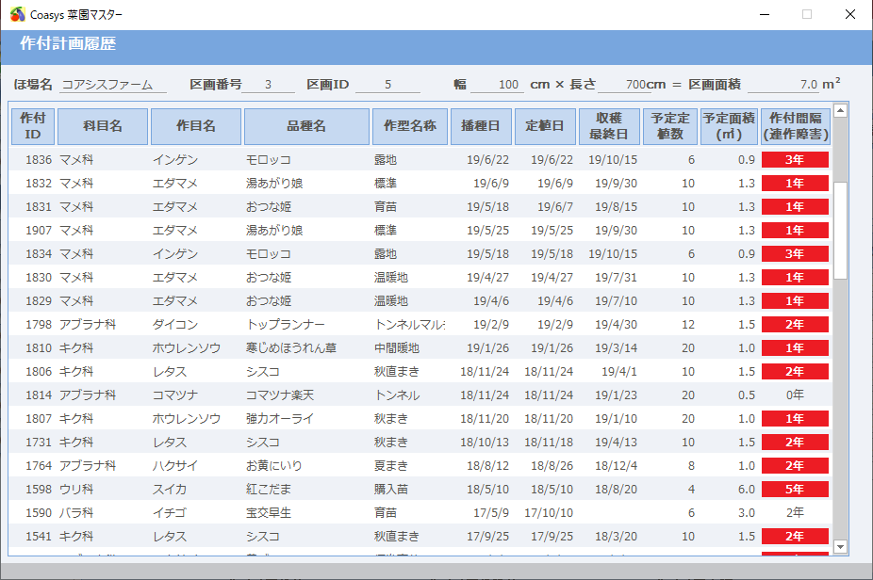Select row with 作付ID 1829
This screenshot has height=580, width=873.
420,301
